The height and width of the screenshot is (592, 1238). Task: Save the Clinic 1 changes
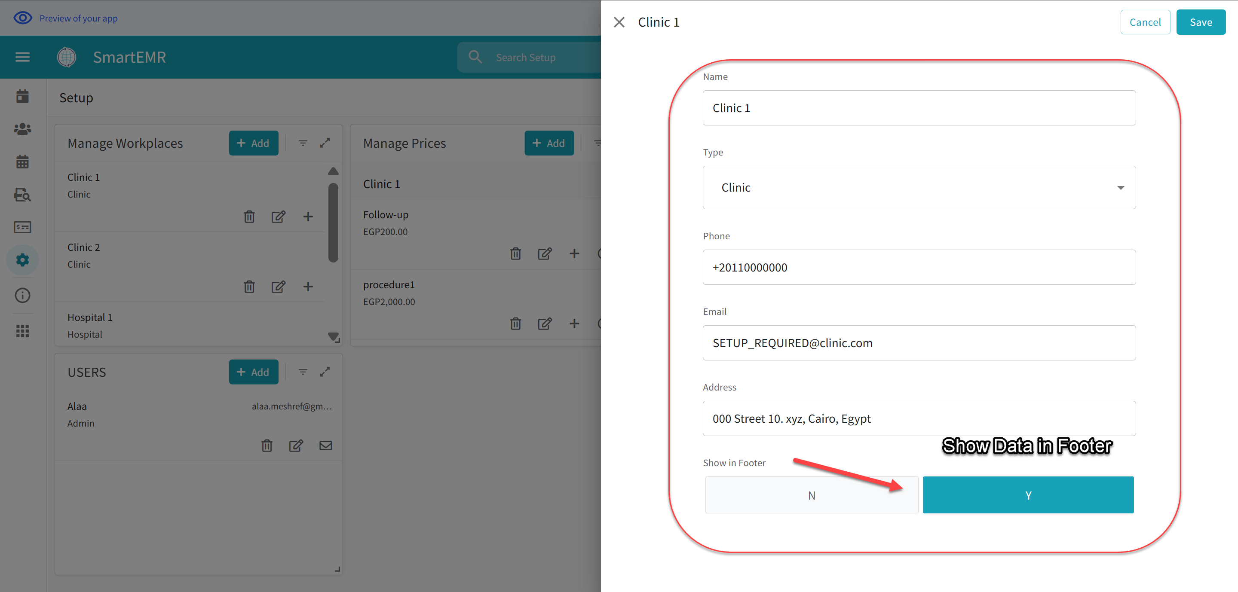coord(1201,21)
